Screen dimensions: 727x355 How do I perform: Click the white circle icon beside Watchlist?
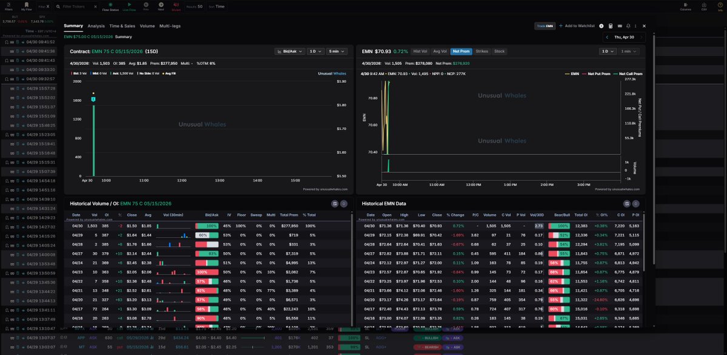pyautogui.click(x=601, y=27)
